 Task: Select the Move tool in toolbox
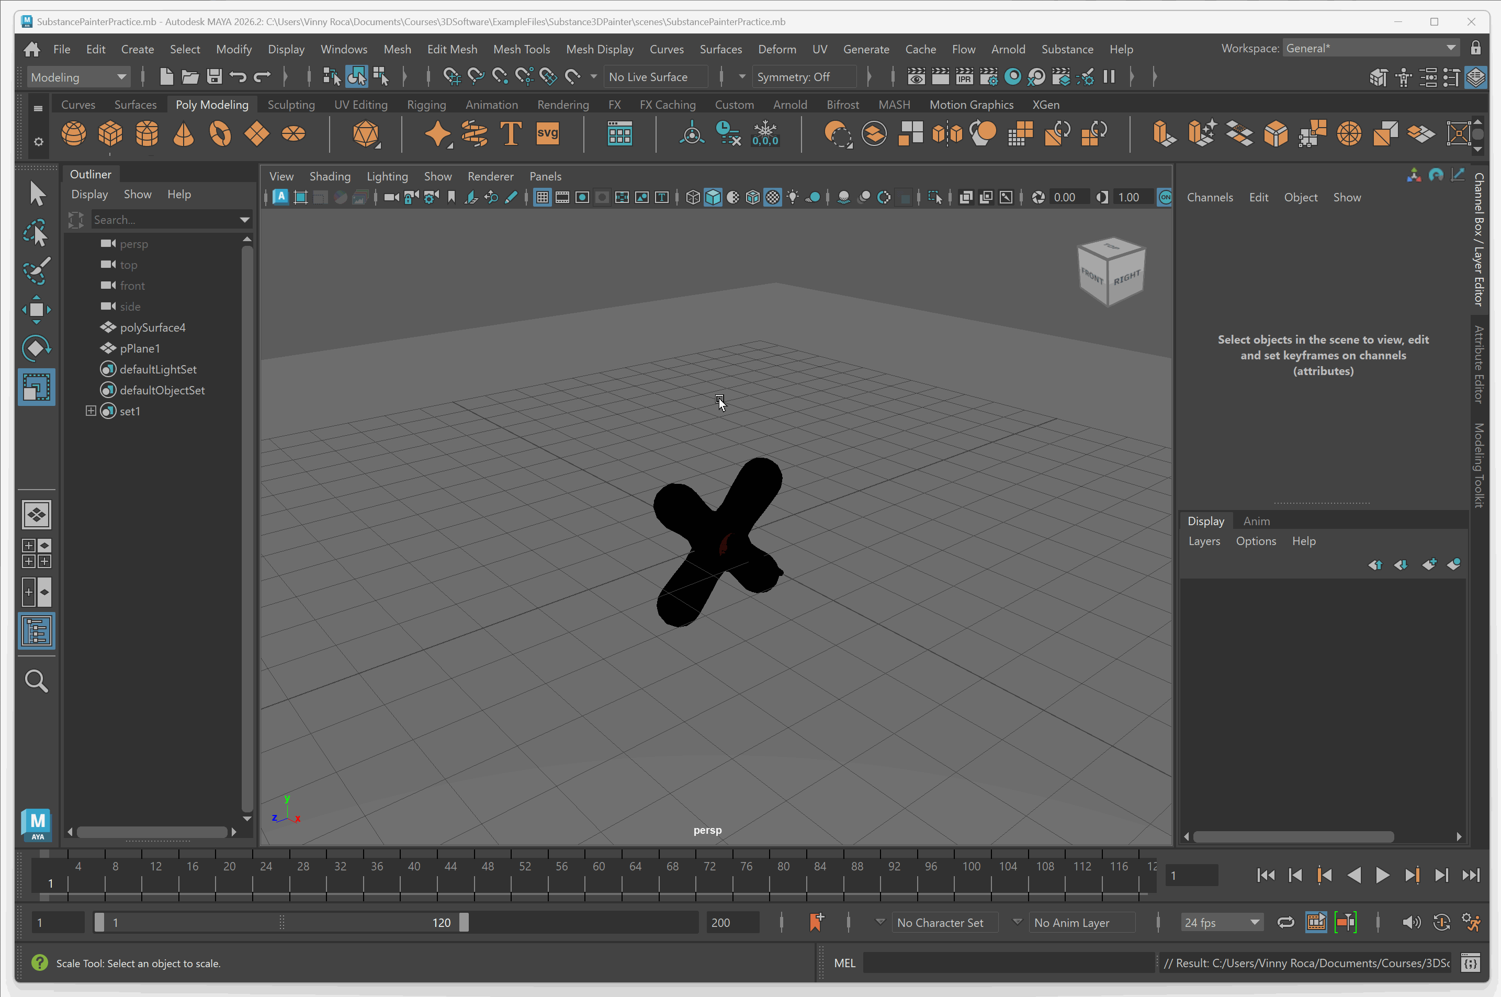click(x=36, y=310)
